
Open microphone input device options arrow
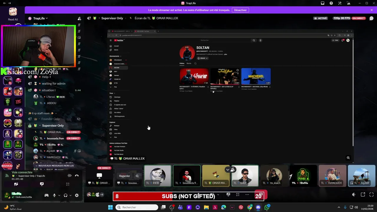coord(59,195)
